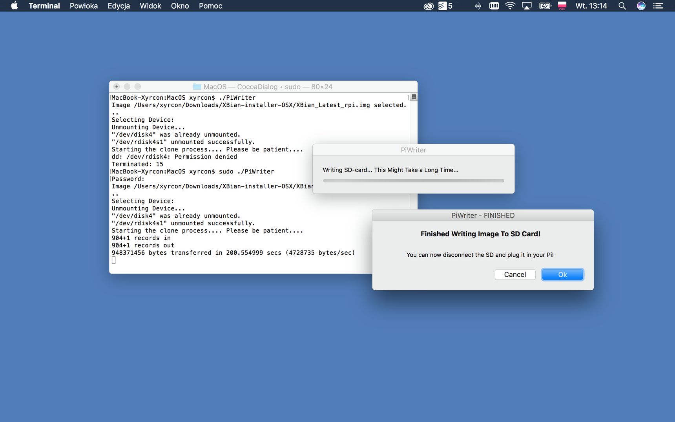Click the Terminal cursor at the last line
The image size is (675, 422).
pyautogui.click(x=114, y=260)
